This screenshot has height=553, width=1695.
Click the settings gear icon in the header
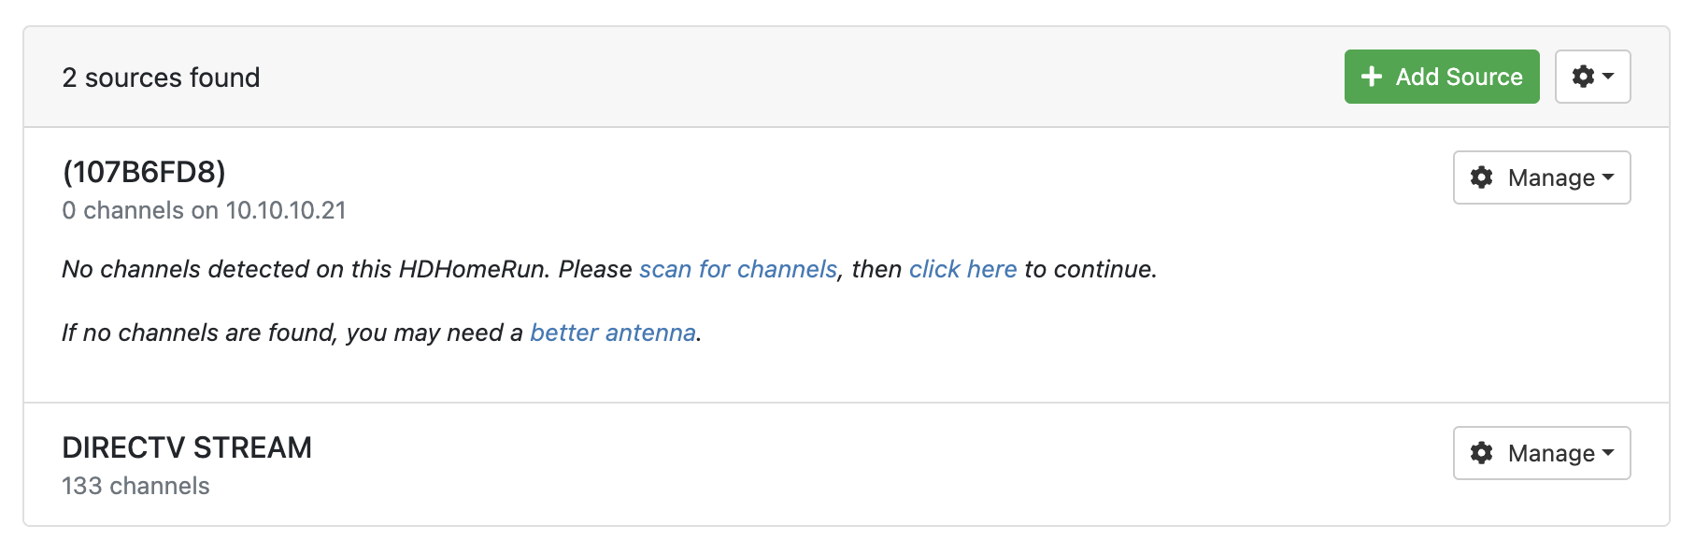click(x=1583, y=77)
